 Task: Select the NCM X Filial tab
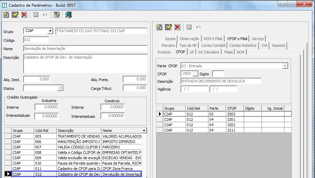(213, 39)
